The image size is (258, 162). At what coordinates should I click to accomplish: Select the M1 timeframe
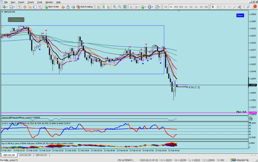click(166, 7)
